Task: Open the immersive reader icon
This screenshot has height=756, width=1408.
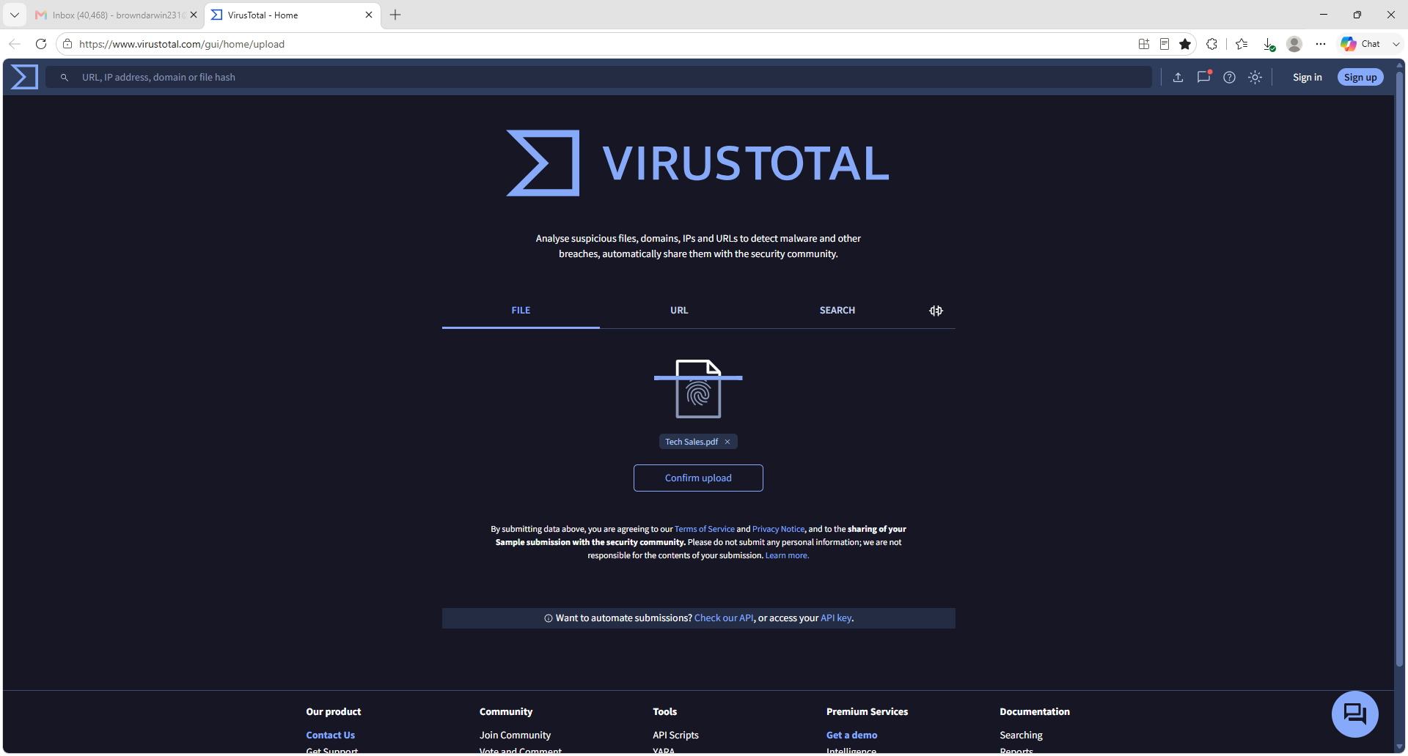Action: coord(1165,44)
